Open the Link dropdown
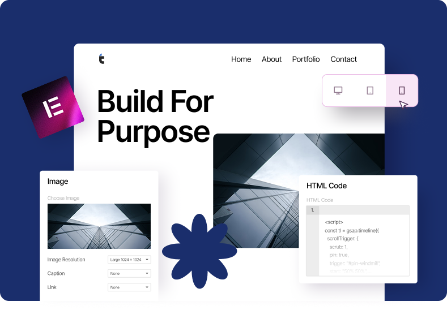 pos(129,287)
